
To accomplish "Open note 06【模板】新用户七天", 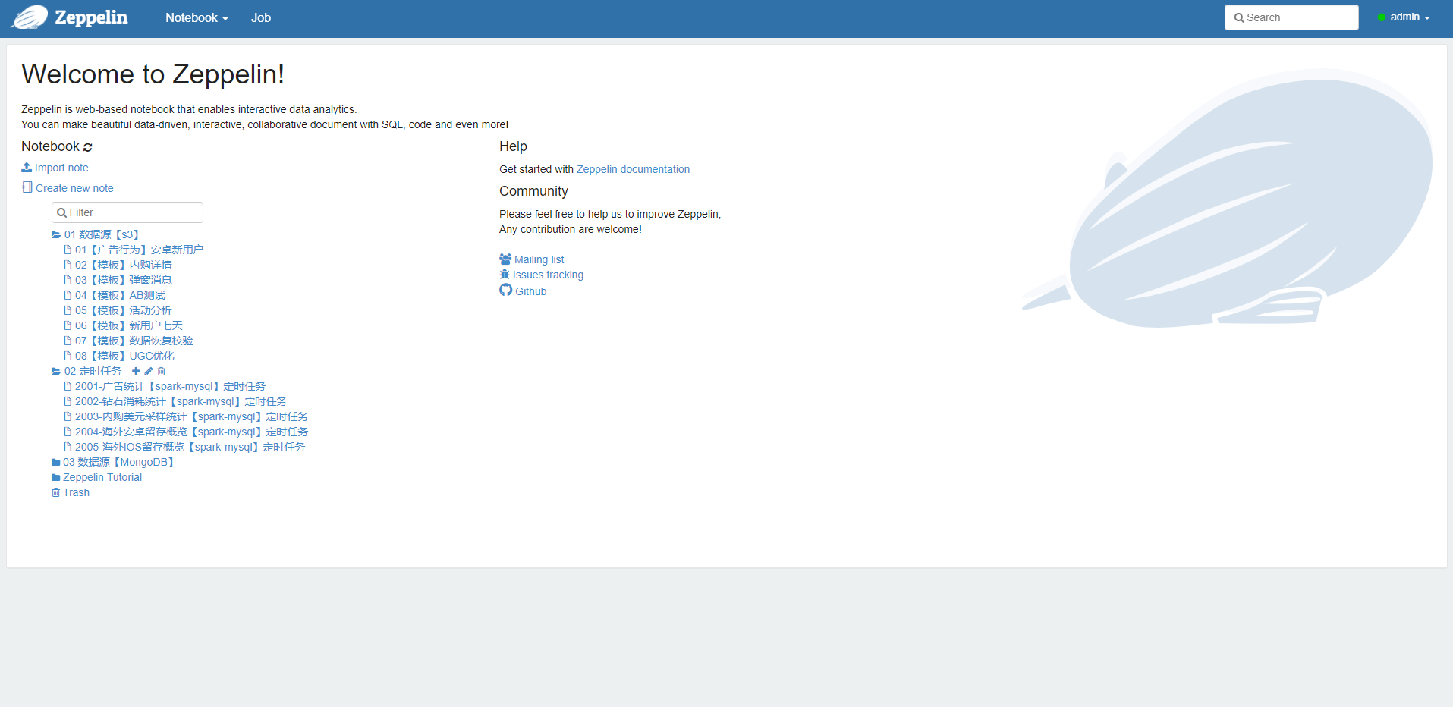I will click(x=124, y=325).
